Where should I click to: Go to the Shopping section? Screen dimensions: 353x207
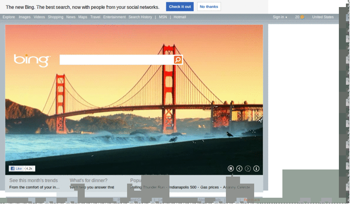point(56,17)
